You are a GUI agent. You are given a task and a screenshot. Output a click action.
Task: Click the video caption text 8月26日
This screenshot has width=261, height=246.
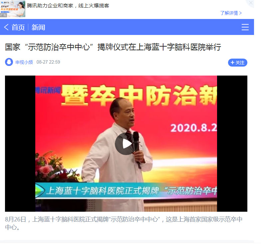[x=15, y=219]
